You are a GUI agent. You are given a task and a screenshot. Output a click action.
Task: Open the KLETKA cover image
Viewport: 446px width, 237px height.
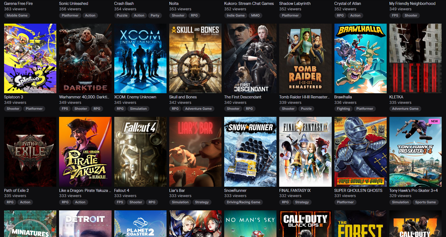[x=416, y=58]
